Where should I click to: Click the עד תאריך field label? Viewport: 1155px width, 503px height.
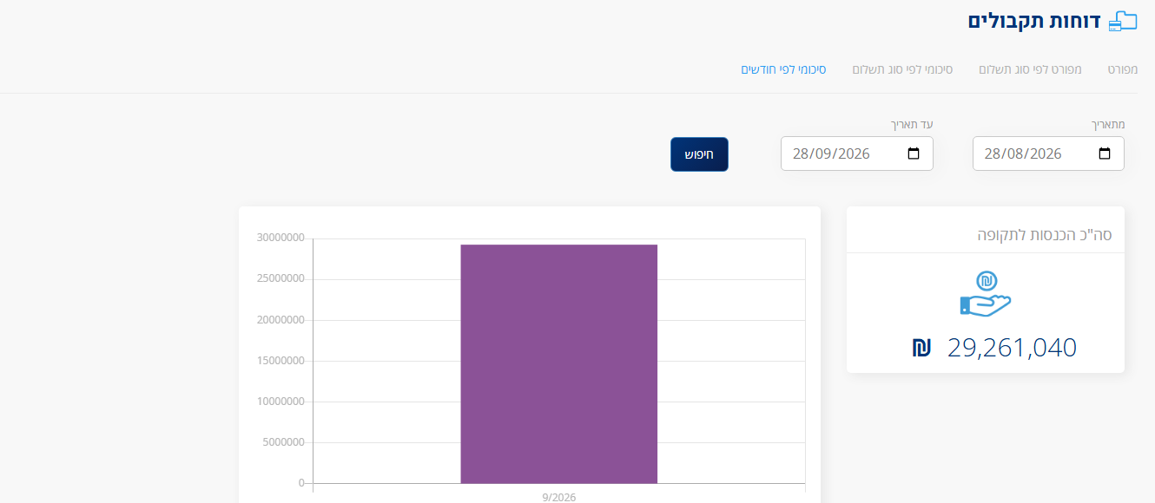(912, 125)
